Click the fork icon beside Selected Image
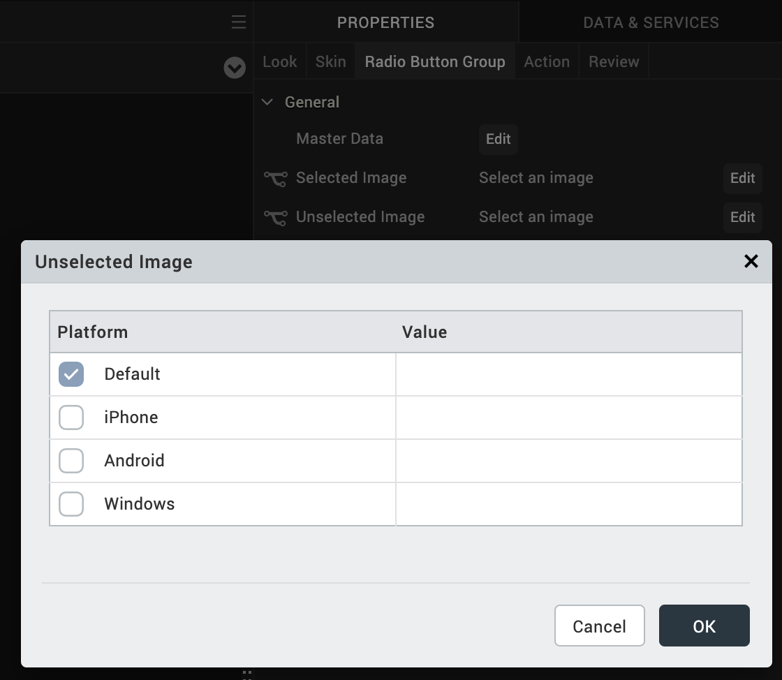The width and height of the screenshot is (782, 680). [275, 179]
